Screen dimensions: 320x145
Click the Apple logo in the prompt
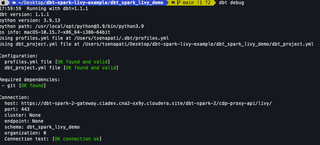[3, 3]
